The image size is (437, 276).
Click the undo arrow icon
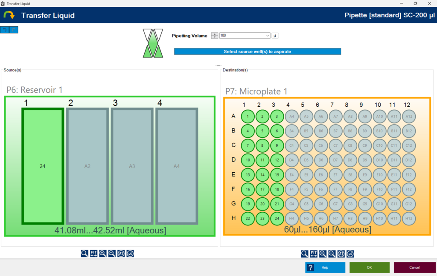(5, 30)
